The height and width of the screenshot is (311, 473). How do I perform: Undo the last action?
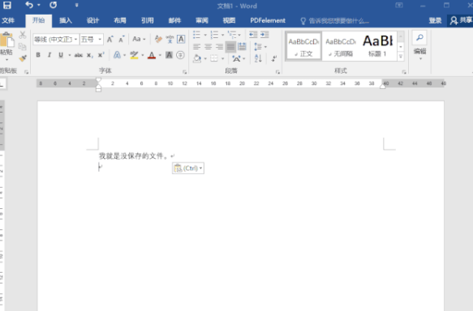[29, 5]
